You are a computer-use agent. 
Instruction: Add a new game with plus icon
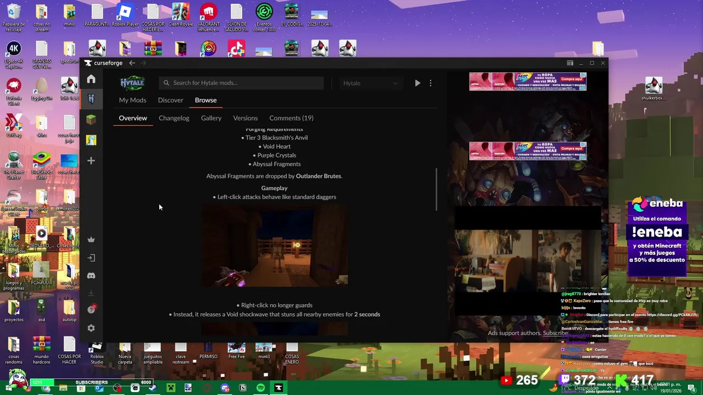point(91,161)
